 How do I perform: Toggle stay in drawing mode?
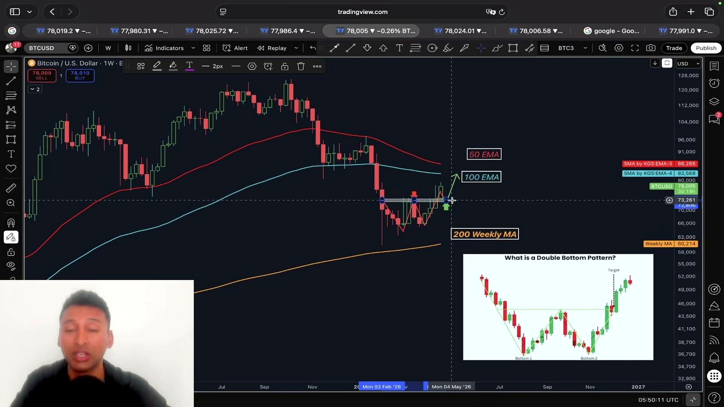coord(11,237)
